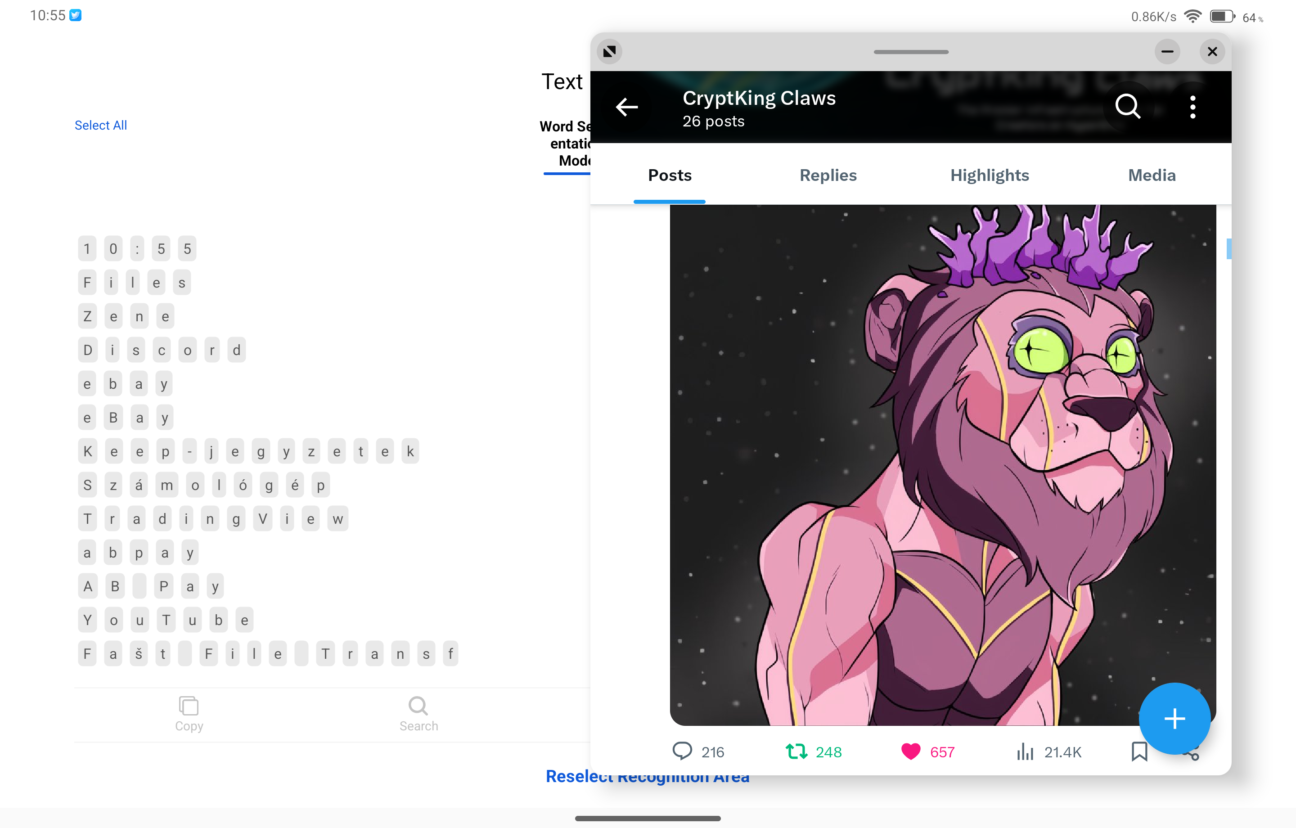View post analytics showing 21.4K
The image size is (1296, 828).
[x=1025, y=751]
